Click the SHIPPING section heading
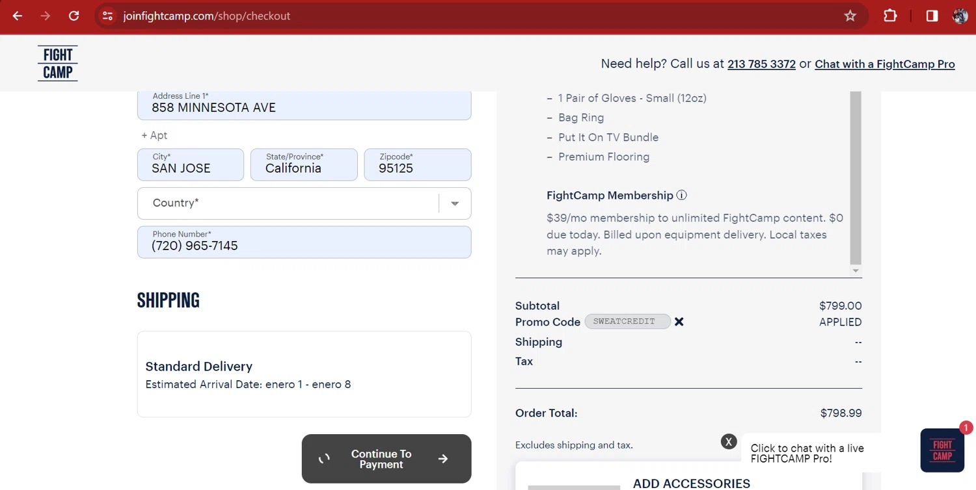976x490 pixels. (169, 300)
